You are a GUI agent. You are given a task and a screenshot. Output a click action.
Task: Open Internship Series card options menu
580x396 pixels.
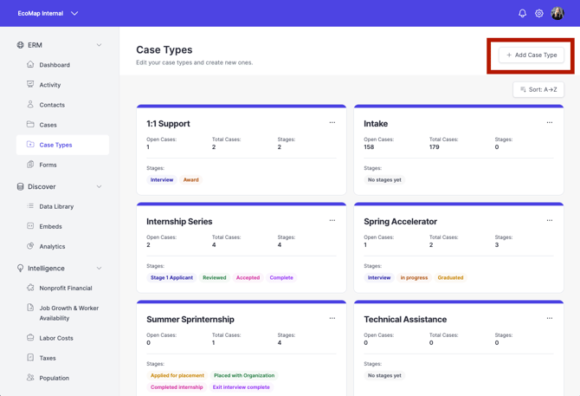[x=332, y=220]
